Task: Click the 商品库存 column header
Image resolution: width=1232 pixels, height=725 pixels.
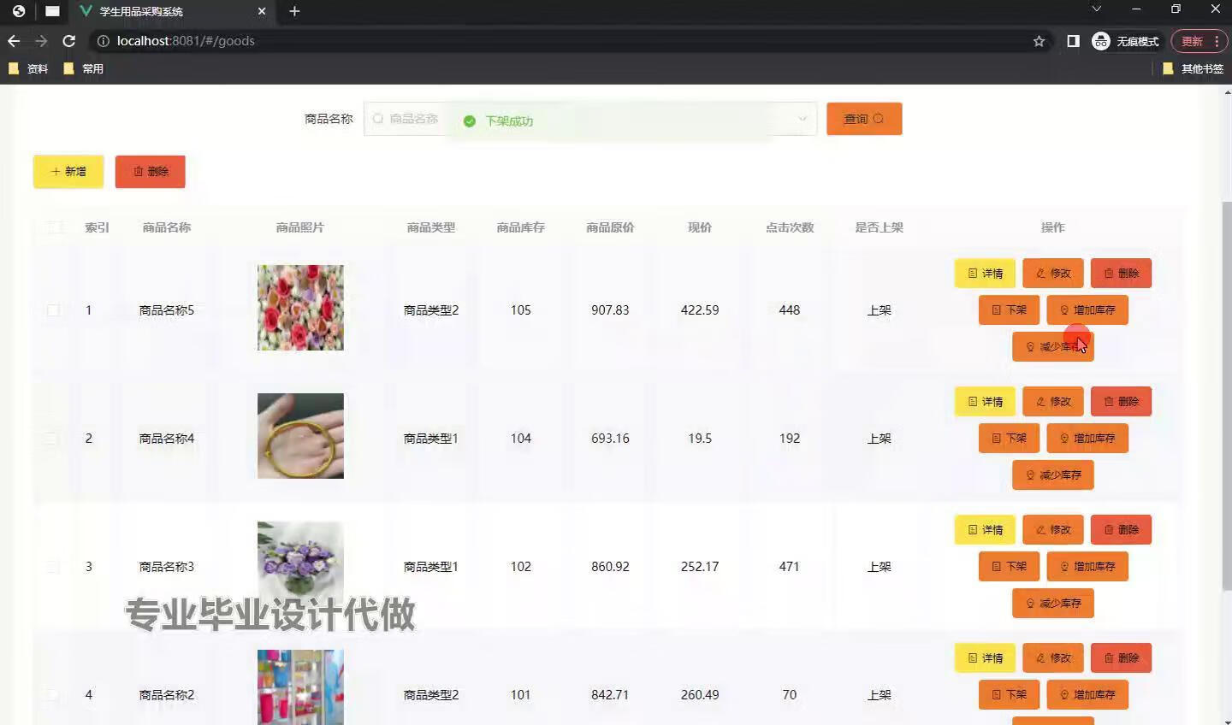Action: pyautogui.click(x=520, y=227)
